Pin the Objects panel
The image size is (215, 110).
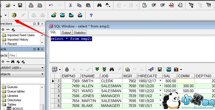(38, 49)
